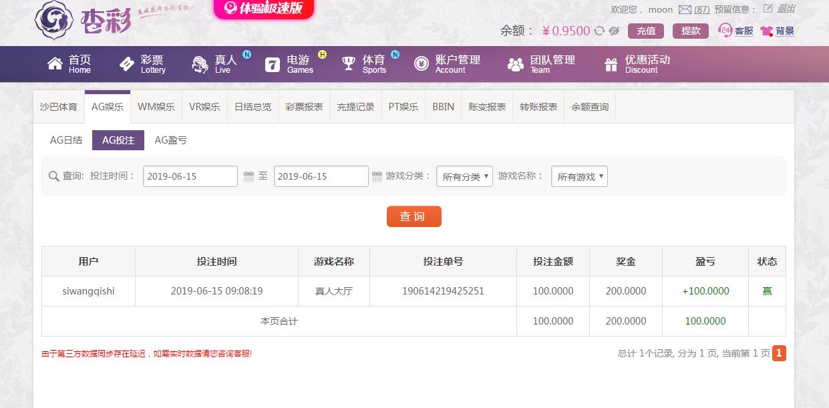
Task: Open 彩票报表 tab
Action: coord(305,107)
